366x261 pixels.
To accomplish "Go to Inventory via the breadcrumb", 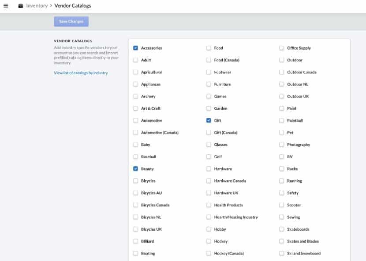I will point(38,6).
